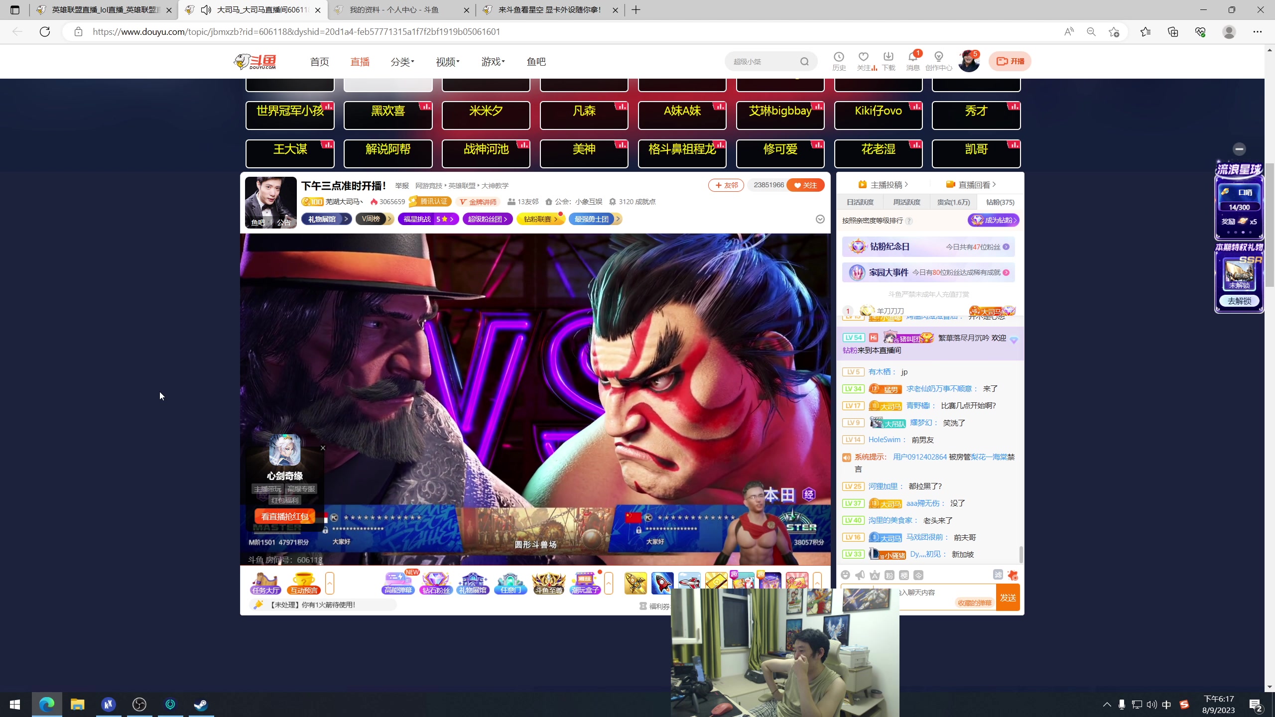The height and width of the screenshot is (717, 1275).
Task: Click 成为钻粉 button
Action: (x=993, y=220)
